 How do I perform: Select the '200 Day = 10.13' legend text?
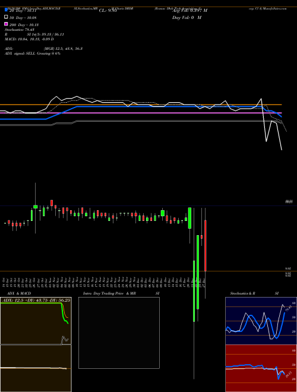point(24,25)
